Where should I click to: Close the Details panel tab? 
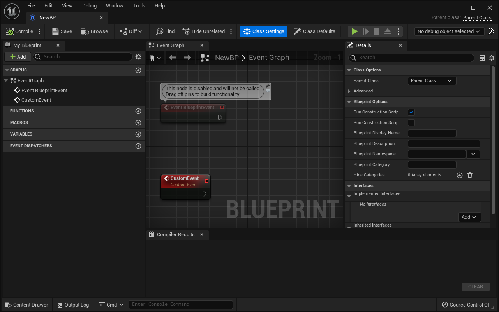400,45
